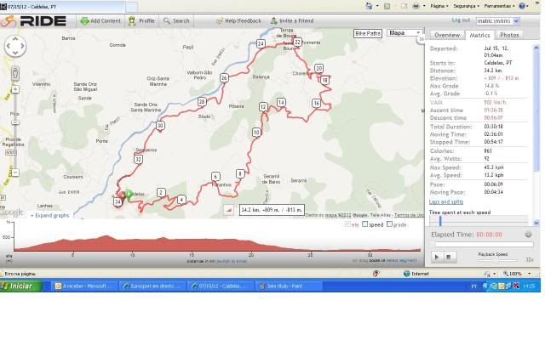This screenshot has height=340, width=545.
Task: Click the kilometer marker numbered 16
Action: [316, 104]
